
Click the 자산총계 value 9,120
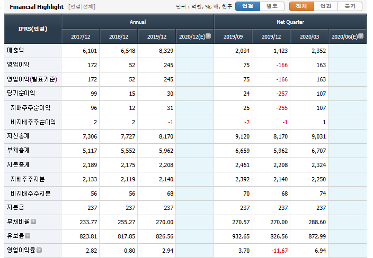click(243, 136)
